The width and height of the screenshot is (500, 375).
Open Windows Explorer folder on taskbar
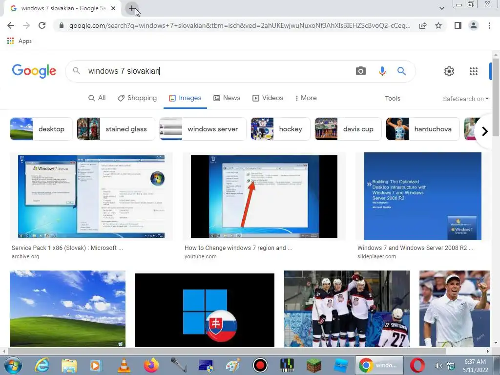[69, 365]
